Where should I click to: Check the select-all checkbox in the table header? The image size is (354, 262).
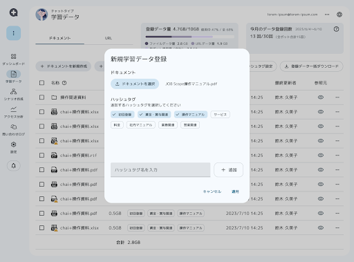coord(41,83)
